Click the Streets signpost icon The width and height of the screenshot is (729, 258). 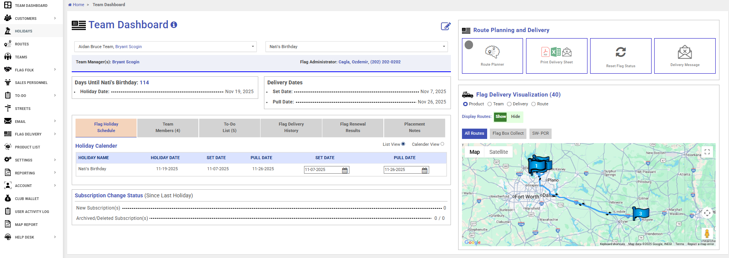tap(8, 108)
